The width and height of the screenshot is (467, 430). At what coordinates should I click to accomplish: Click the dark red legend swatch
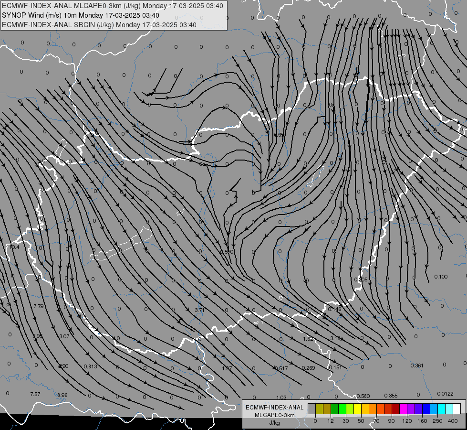click(396, 408)
